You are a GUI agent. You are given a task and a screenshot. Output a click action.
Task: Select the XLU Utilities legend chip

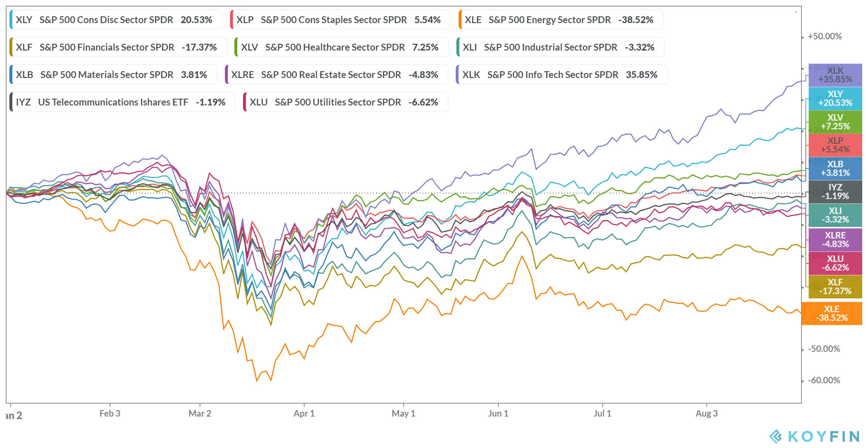[x=345, y=102]
